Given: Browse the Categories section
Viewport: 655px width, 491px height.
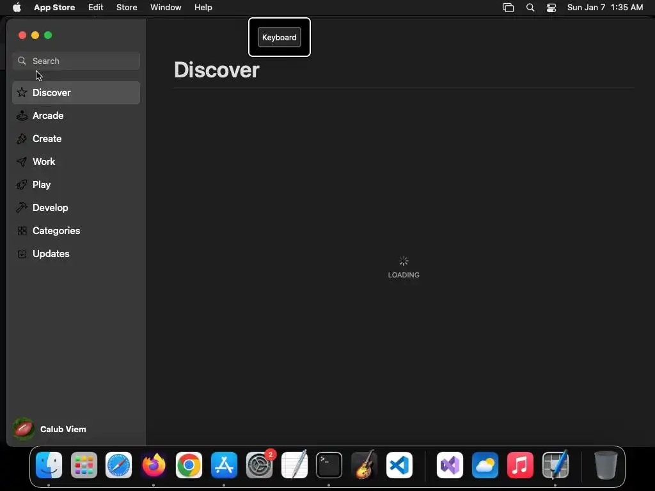Looking at the screenshot, I should click(x=76, y=230).
